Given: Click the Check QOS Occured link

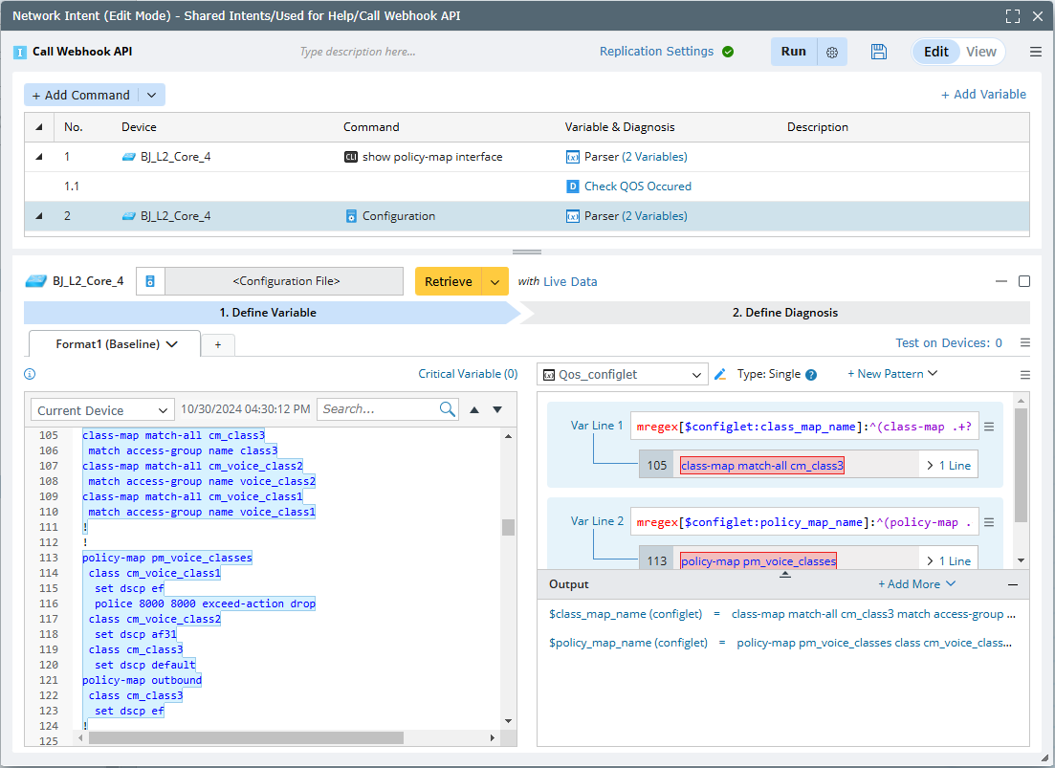Looking at the screenshot, I should point(637,187).
